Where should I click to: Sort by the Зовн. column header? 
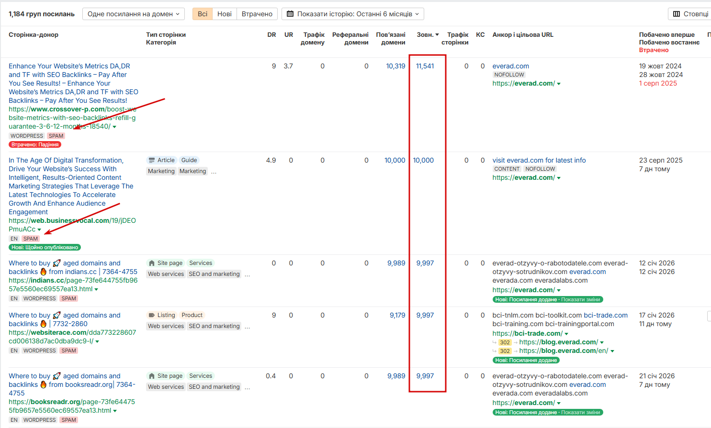point(428,34)
